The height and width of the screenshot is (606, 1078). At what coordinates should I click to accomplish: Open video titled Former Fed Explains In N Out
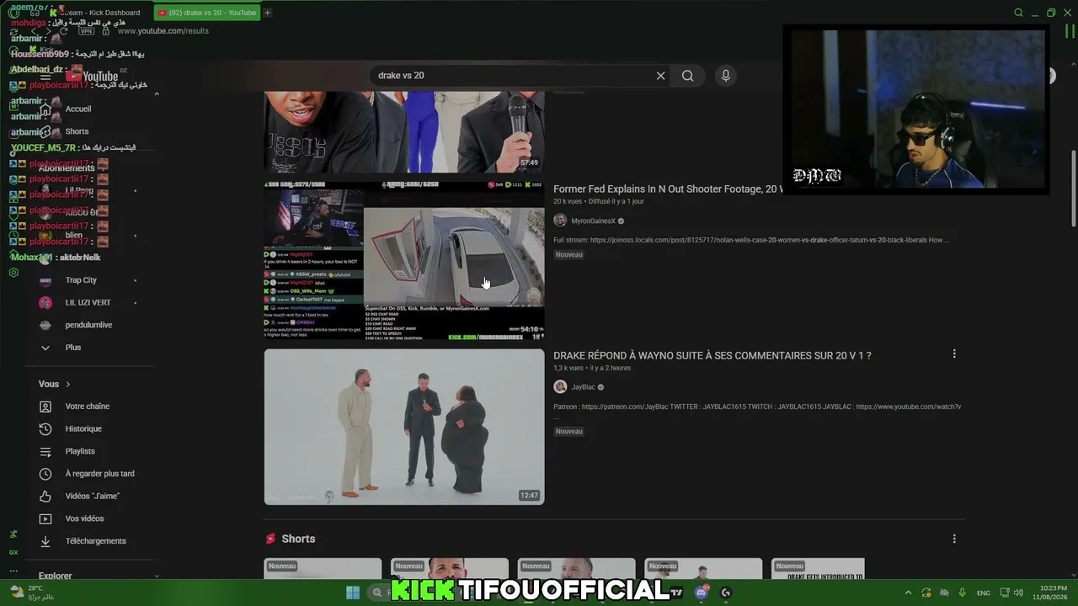point(668,189)
